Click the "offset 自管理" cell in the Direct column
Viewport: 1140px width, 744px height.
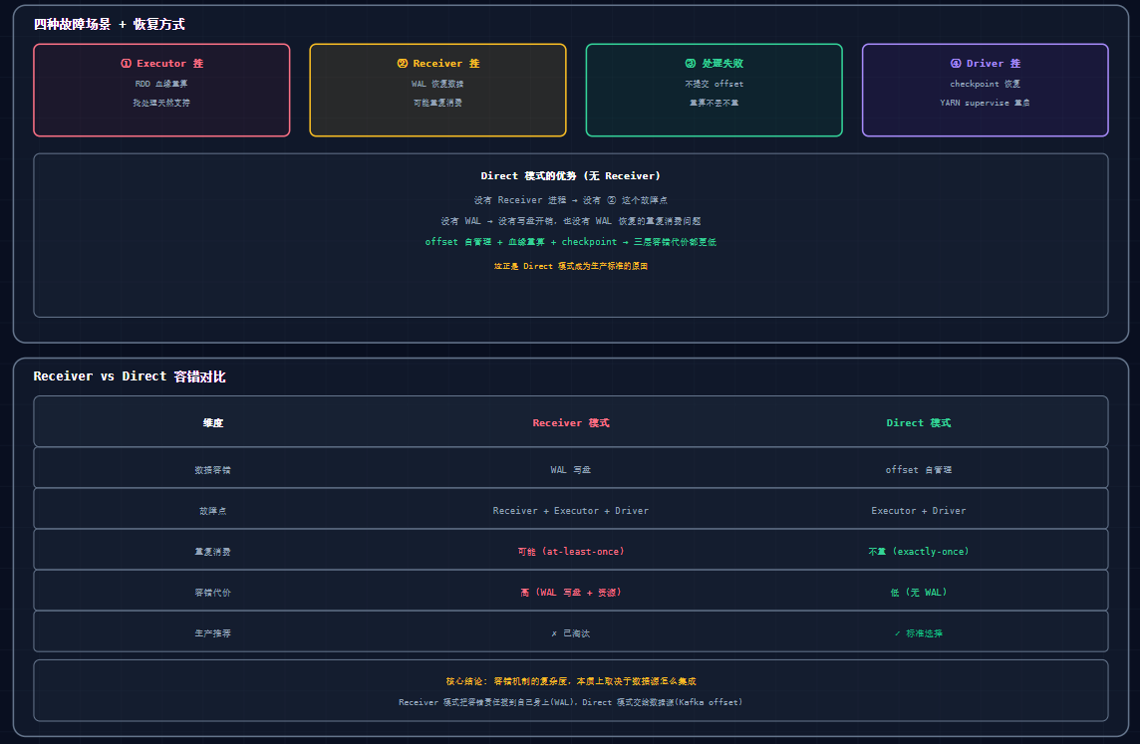click(918, 470)
